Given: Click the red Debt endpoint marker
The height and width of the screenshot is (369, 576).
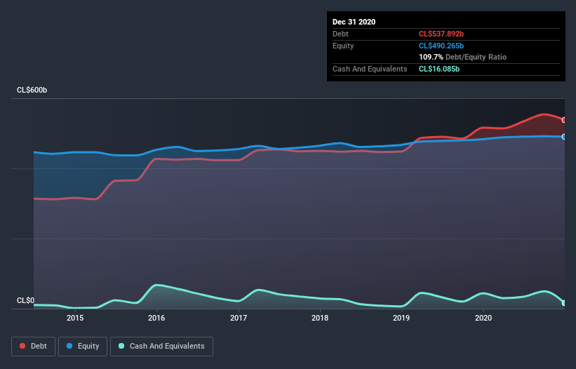Looking at the screenshot, I should tap(564, 120).
